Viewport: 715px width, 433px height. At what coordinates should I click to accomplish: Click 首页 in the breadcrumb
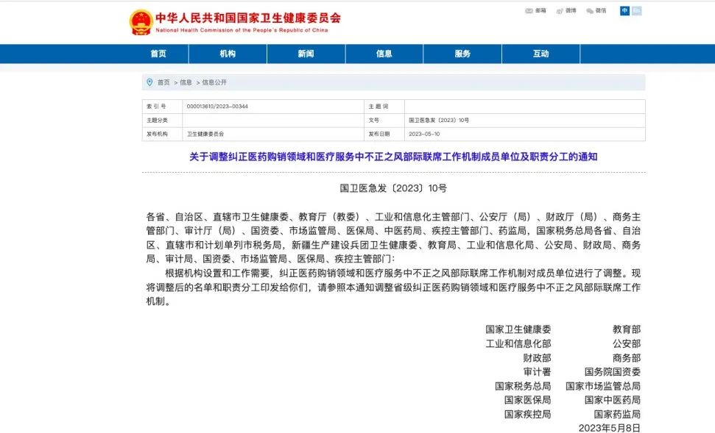coord(163,82)
